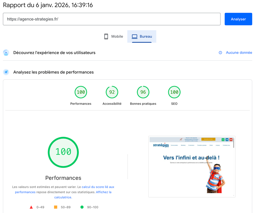
Task: Click the performance analysis section icon
Action: pos(6,72)
